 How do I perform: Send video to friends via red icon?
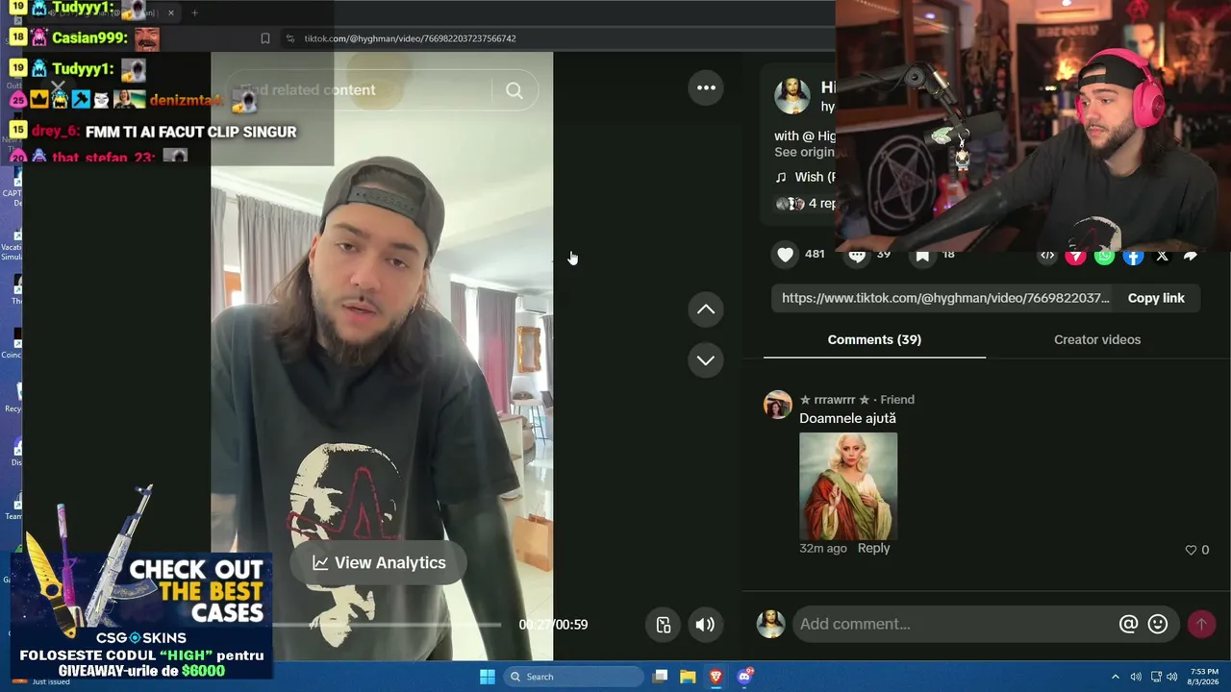pyautogui.click(x=1076, y=256)
